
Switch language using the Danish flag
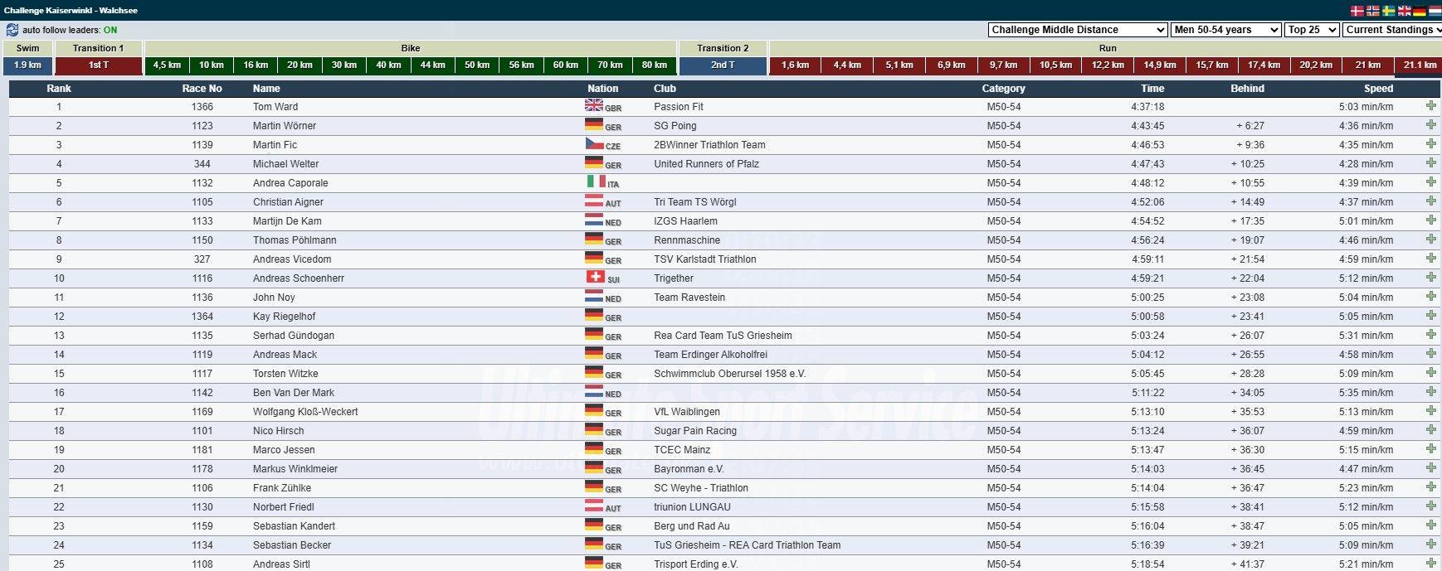tap(1357, 11)
